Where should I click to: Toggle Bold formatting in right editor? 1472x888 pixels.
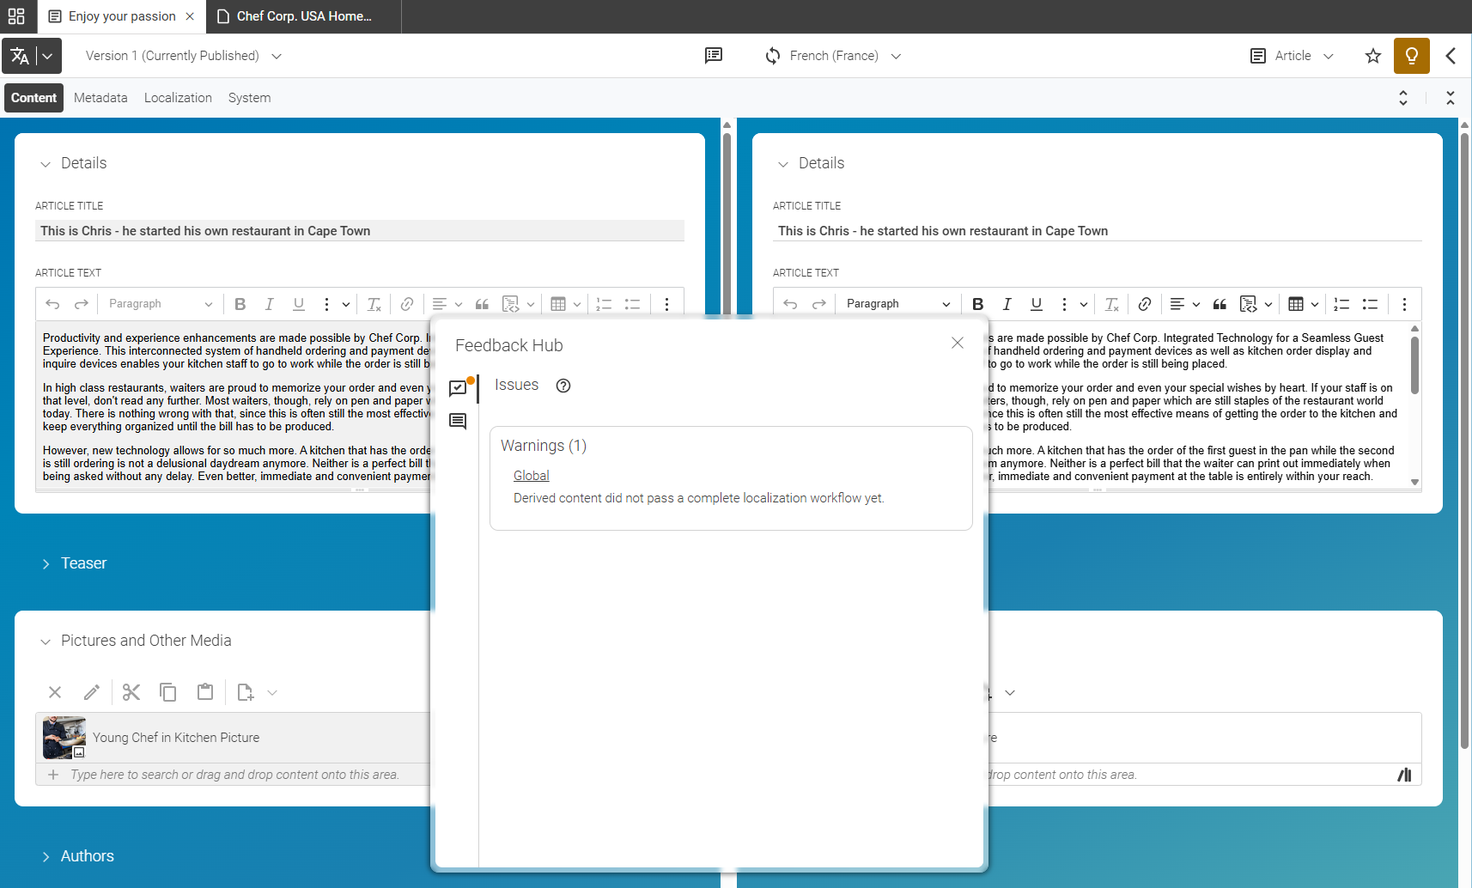tap(977, 304)
